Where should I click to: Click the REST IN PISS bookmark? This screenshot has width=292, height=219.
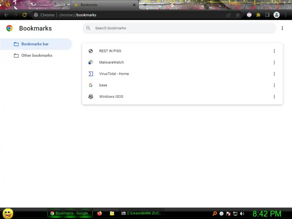click(x=182, y=51)
